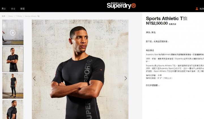Click the 您也許還喜歡 section heading
The height and width of the screenshot is (119, 204).
point(153,85)
